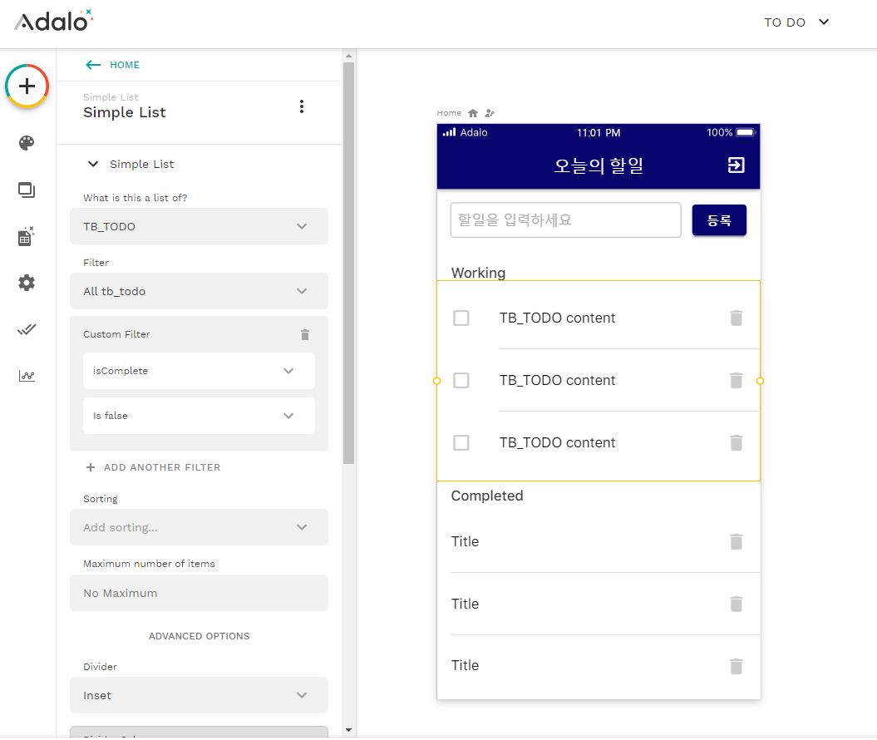Image resolution: width=877 pixels, height=740 pixels.
Task: Toggle checkbox in second TB_TODO content row
Action: click(461, 381)
